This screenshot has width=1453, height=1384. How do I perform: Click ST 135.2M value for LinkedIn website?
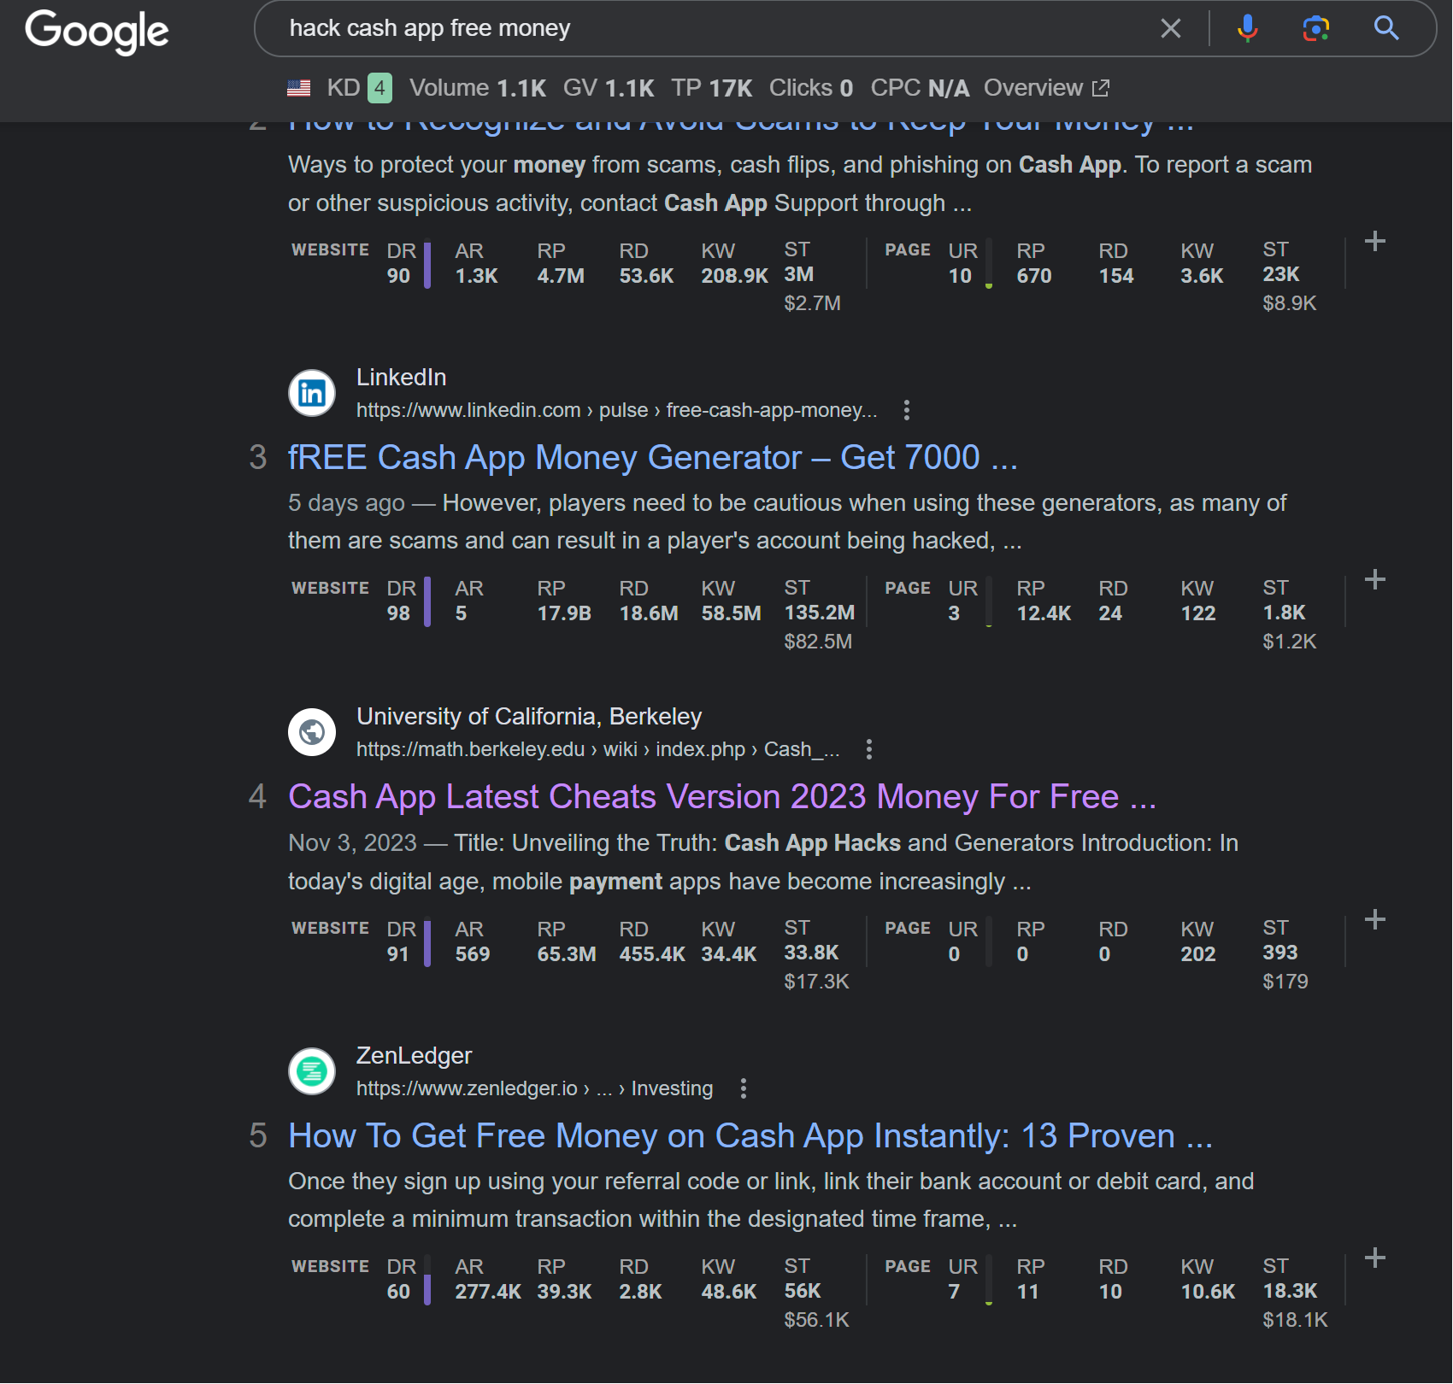tap(819, 613)
